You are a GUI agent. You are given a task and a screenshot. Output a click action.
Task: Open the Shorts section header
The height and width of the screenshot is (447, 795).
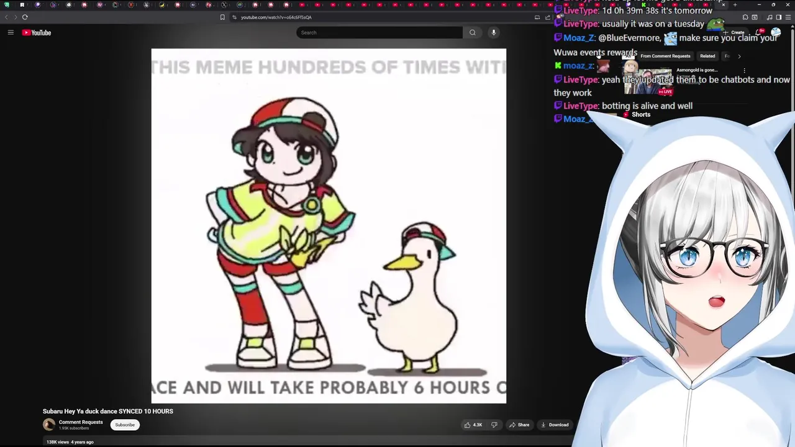click(x=641, y=114)
